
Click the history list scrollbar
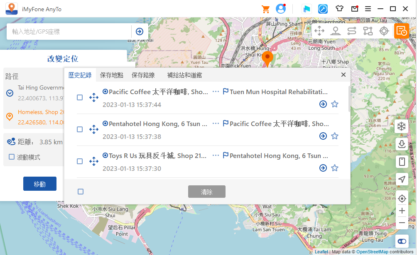(349, 99)
